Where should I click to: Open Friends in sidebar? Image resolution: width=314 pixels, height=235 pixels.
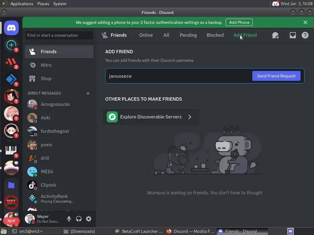pos(59,51)
